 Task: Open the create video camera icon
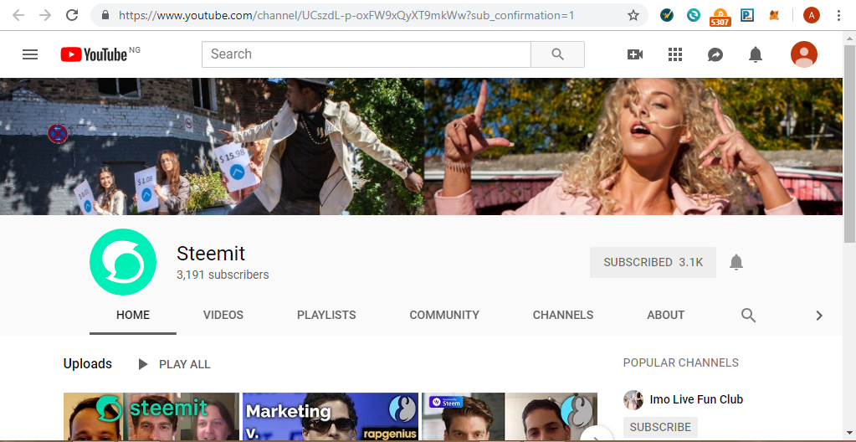(635, 54)
